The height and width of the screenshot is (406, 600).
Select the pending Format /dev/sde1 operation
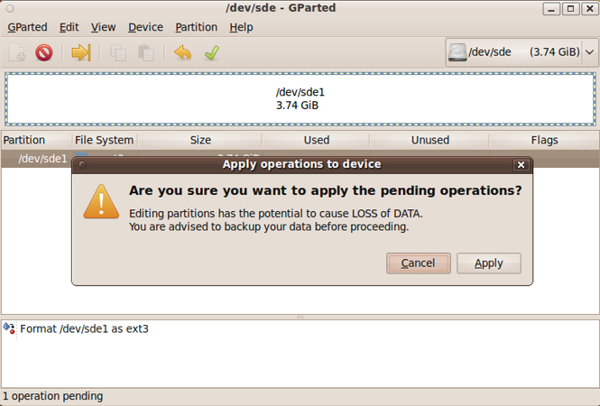(84, 329)
